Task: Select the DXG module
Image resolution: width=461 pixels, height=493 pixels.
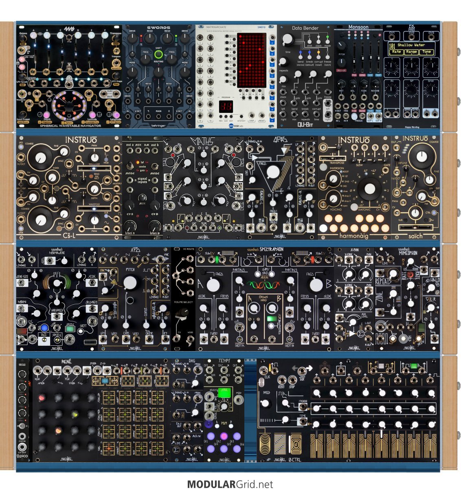Action: tap(187, 410)
